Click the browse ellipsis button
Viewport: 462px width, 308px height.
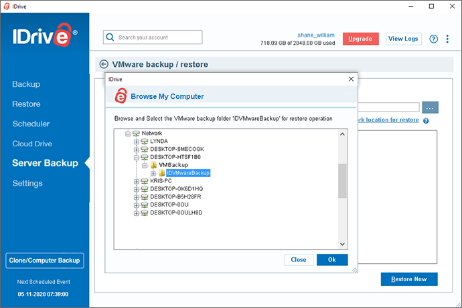(x=430, y=108)
